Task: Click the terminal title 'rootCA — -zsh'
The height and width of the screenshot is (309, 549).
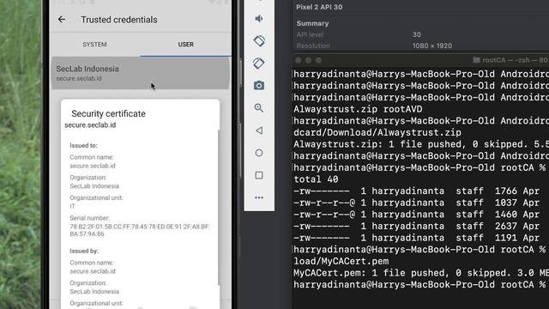Action: 506,60
